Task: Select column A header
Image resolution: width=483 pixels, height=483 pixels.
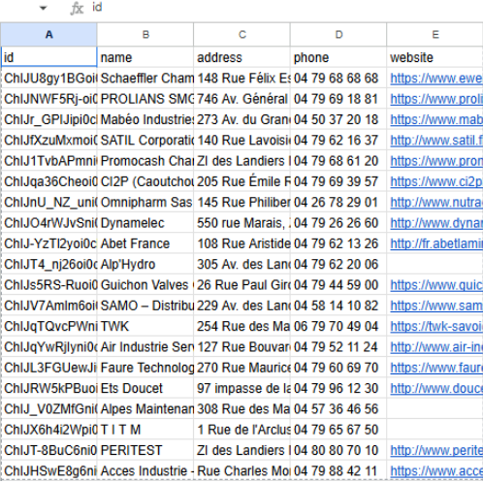Action: (x=48, y=35)
